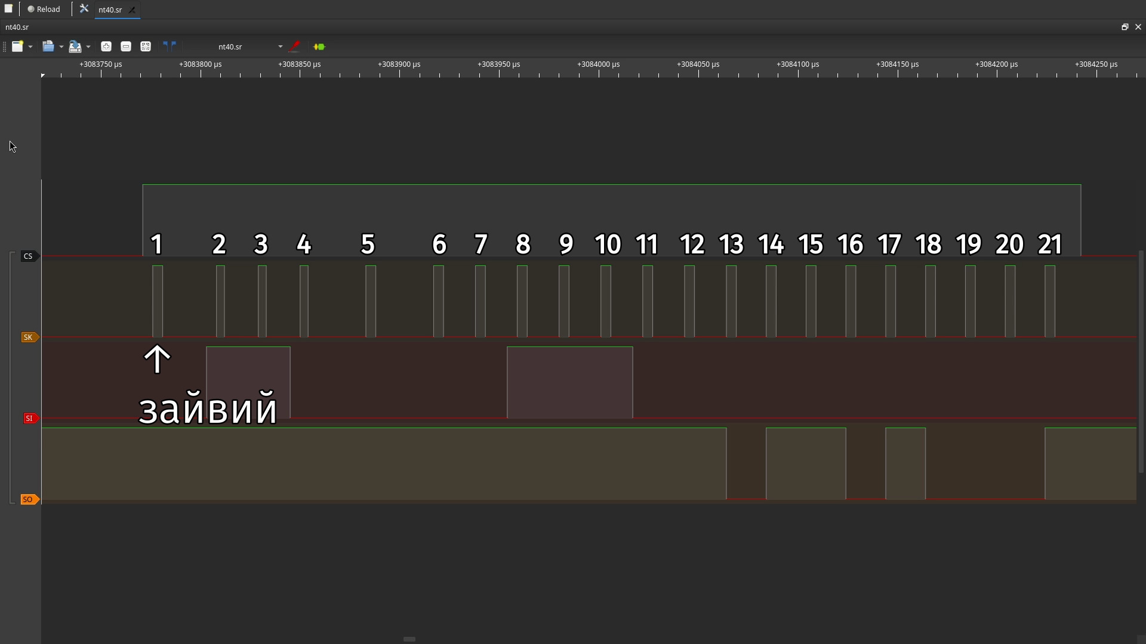The width and height of the screenshot is (1146, 644).
Task: Expand new session dropdown arrow
Action: (x=30, y=47)
